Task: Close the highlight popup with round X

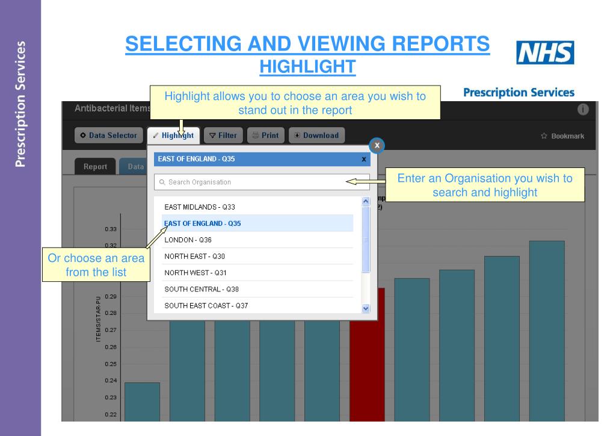Action: (377, 146)
